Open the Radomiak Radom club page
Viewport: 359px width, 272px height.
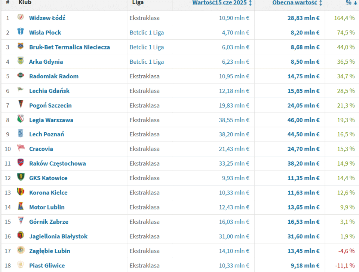[x=54, y=76]
